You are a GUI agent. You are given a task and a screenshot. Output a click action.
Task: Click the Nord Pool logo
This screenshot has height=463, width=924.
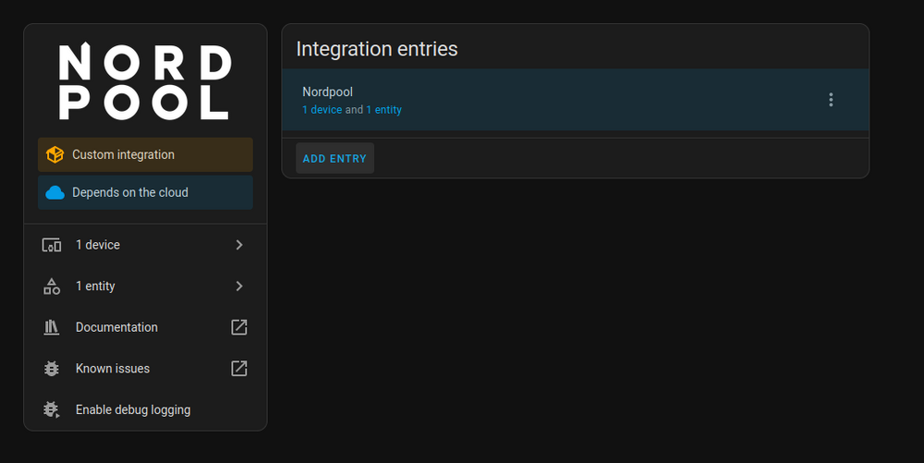[x=145, y=82]
